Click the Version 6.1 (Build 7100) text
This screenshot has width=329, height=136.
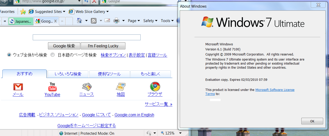point(223,49)
